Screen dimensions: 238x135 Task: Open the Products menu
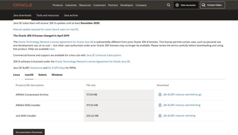click(58, 5)
